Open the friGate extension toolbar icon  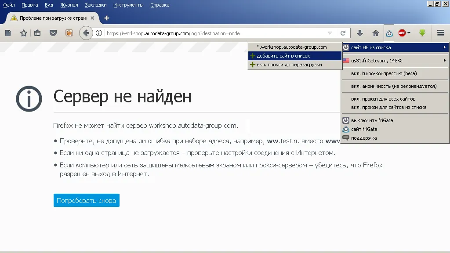click(389, 33)
